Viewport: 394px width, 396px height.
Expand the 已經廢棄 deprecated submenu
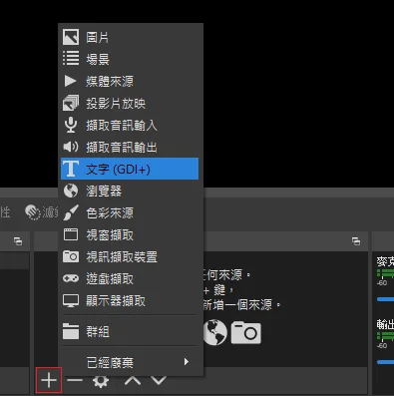click(x=130, y=362)
